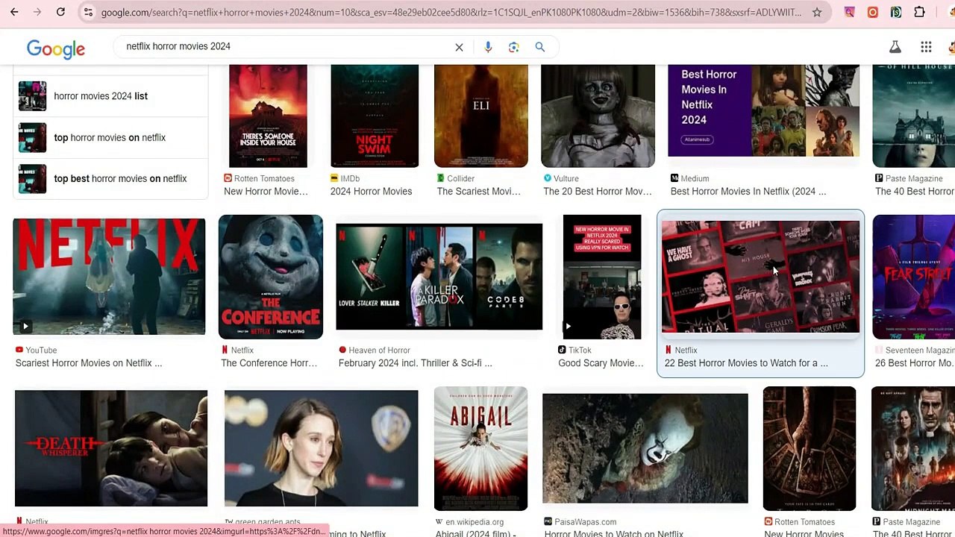Open the hand with tarot cards poster
Image resolution: width=955 pixels, height=537 pixels.
pyautogui.click(x=810, y=448)
